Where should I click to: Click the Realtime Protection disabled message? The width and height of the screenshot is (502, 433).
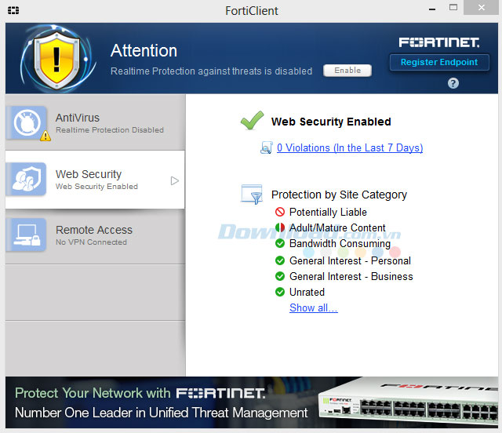coord(211,71)
